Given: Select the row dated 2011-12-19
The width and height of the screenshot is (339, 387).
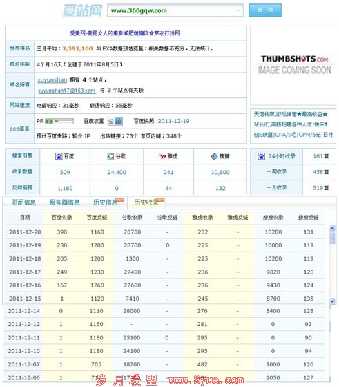Looking at the screenshot, I should point(165,245).
